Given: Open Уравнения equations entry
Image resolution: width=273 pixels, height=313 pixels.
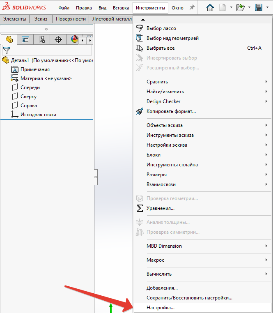Looking at the screenshot, I should 202,208.
